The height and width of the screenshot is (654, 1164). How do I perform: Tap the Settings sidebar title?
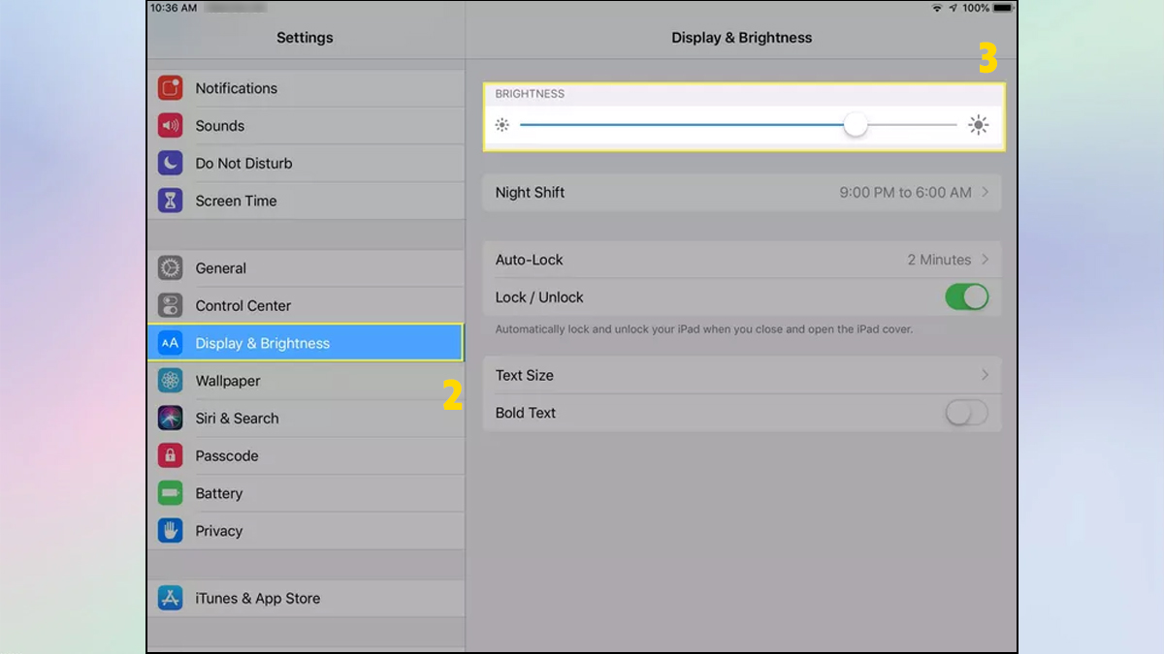pos(305,38)
